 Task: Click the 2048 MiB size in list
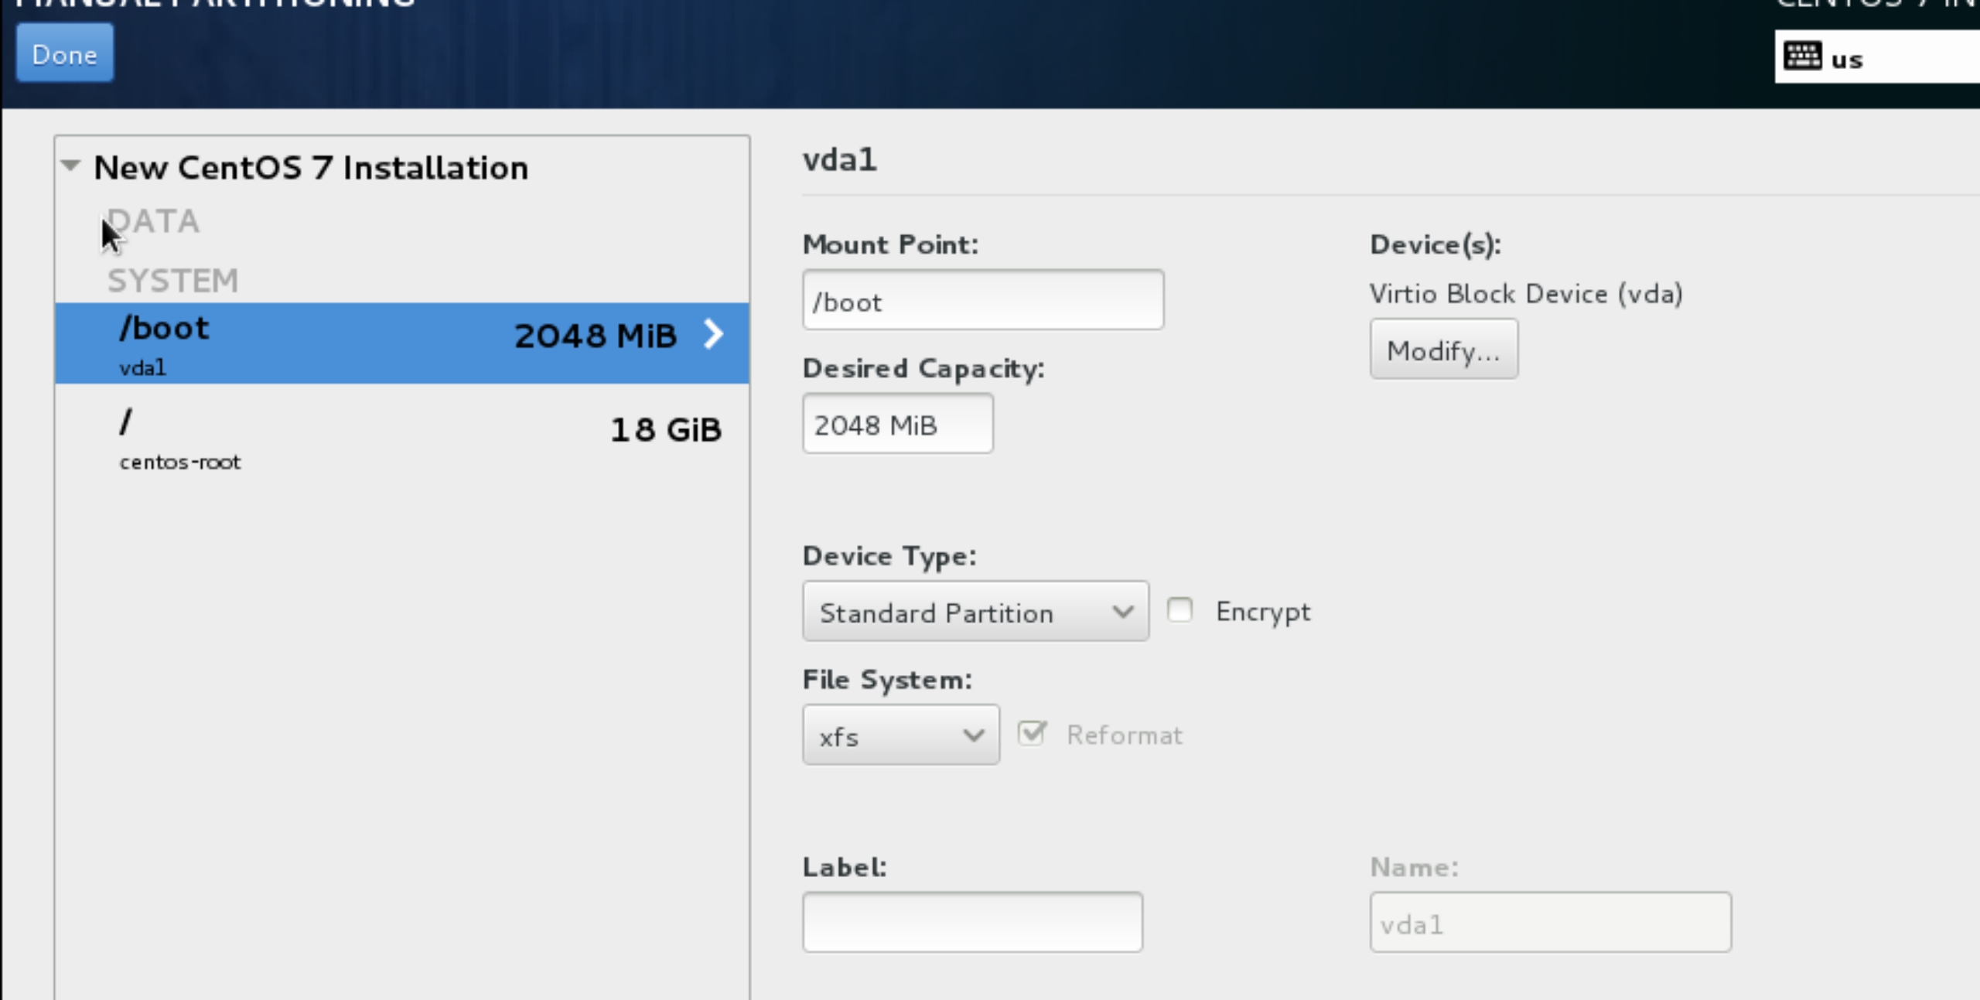595,336
